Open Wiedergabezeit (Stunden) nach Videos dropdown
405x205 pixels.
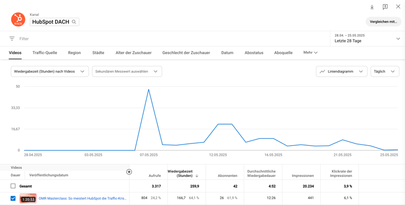pos(50,72)
